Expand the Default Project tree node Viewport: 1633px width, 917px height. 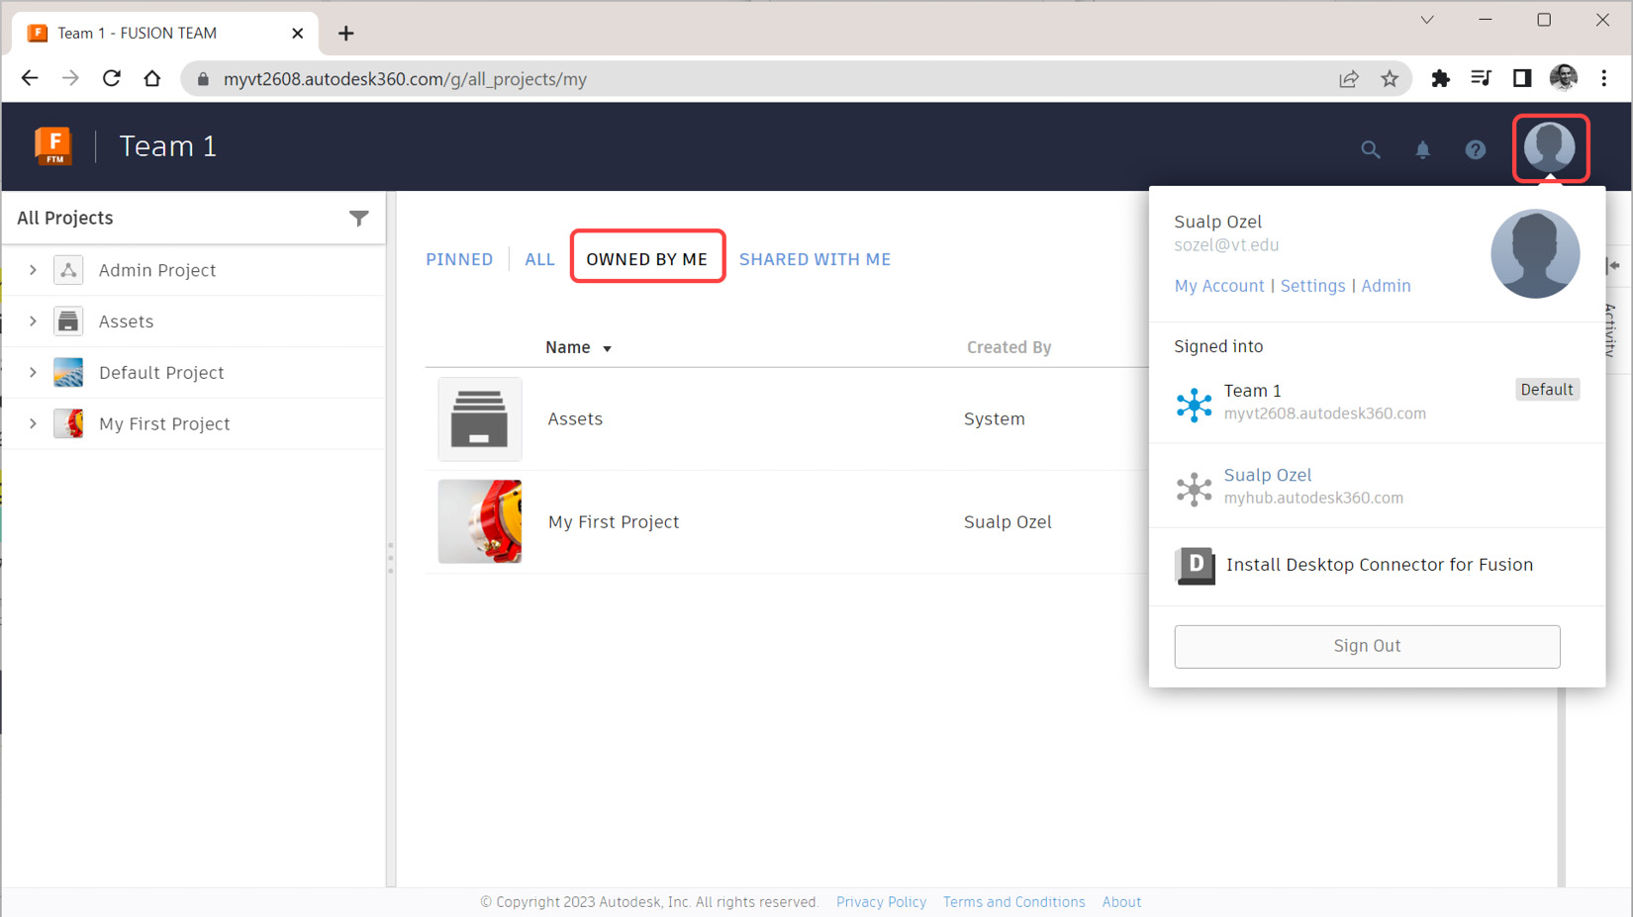pos(33,373)
